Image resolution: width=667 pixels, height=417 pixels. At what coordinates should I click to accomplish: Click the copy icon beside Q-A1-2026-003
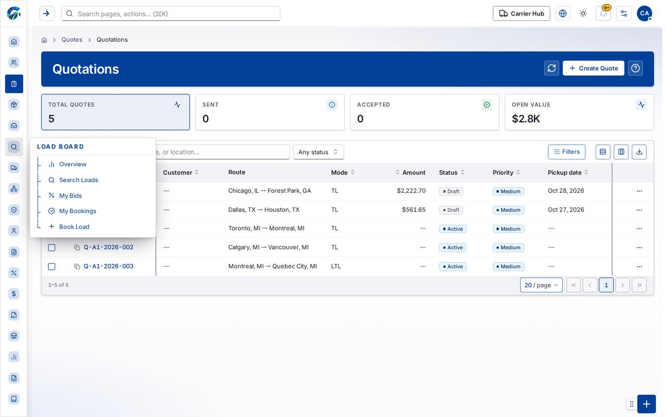coord(77,266)
